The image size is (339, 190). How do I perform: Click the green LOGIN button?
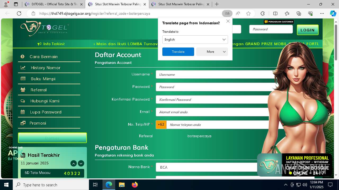tap(307, 30)
